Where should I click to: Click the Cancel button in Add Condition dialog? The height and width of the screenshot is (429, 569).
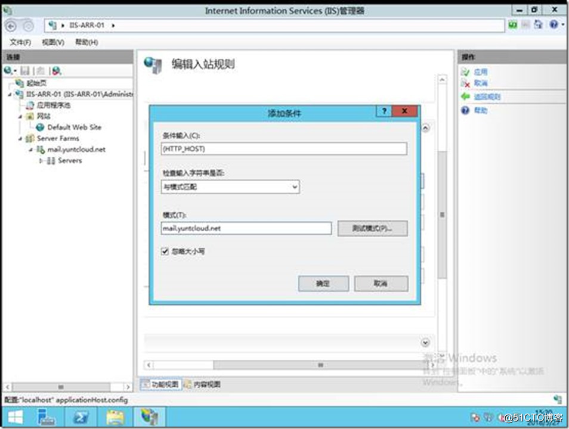[x=381, y=283]
